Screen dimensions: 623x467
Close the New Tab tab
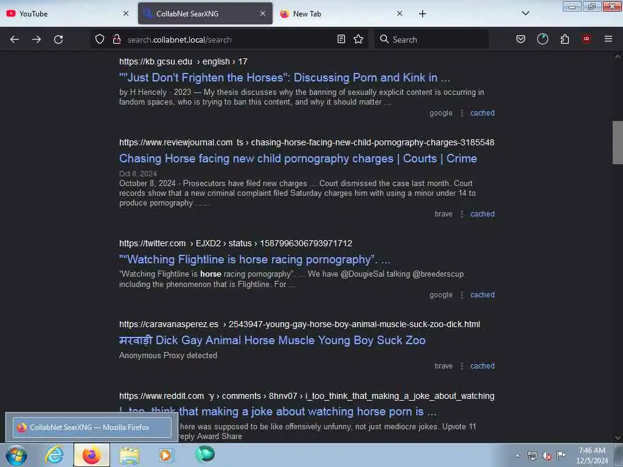click(400, 13)
